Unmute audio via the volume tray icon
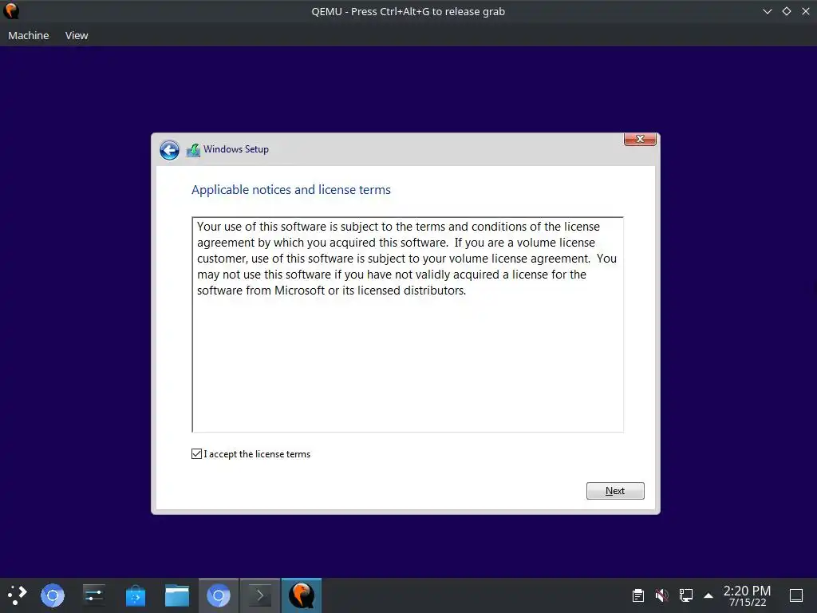 click(x=661, y=595)
